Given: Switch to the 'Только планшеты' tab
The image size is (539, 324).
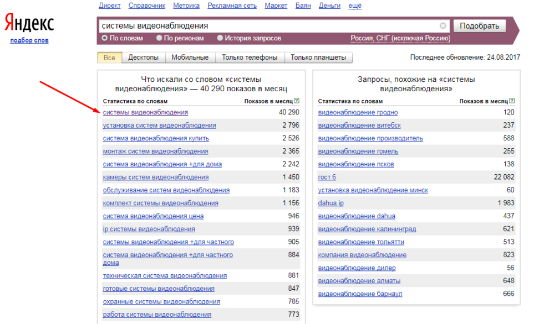Looking at the screenshot, I should point(318,58).
